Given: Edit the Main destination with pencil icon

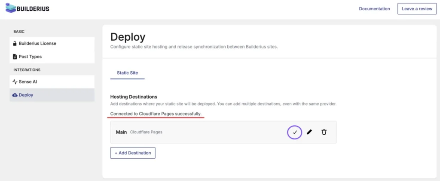Looking at the screenshot, I should 309,132.
